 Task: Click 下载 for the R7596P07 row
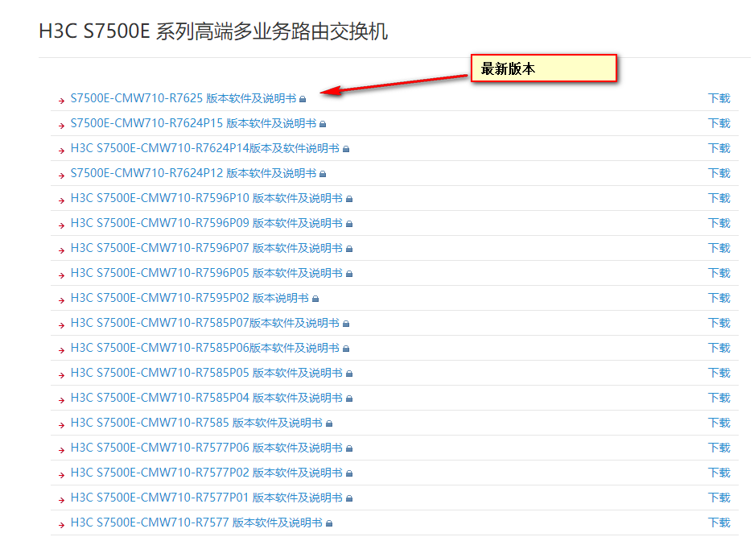[719, 248]
